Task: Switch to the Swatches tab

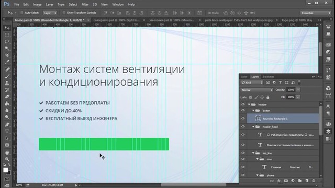Action: 268,77
